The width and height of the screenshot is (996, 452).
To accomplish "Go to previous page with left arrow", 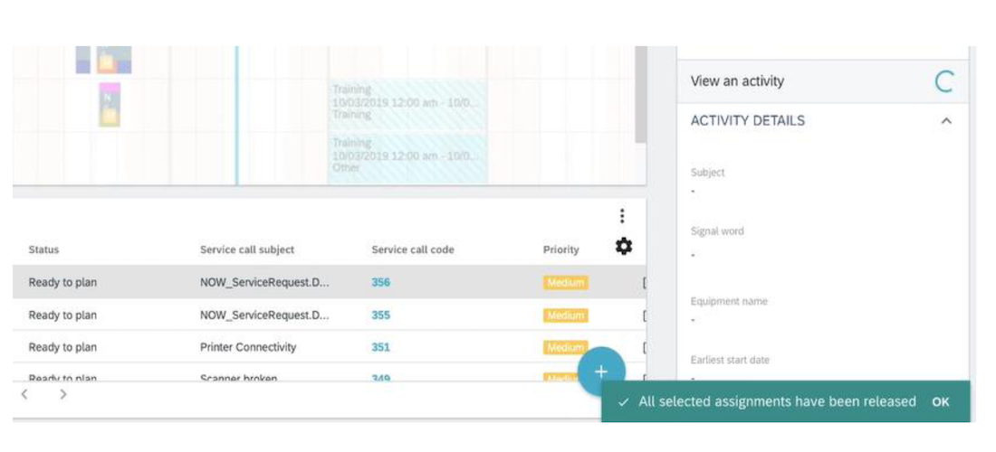I will tap(25, 394).
